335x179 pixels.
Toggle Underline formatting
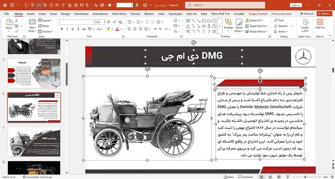click(73, 29)
